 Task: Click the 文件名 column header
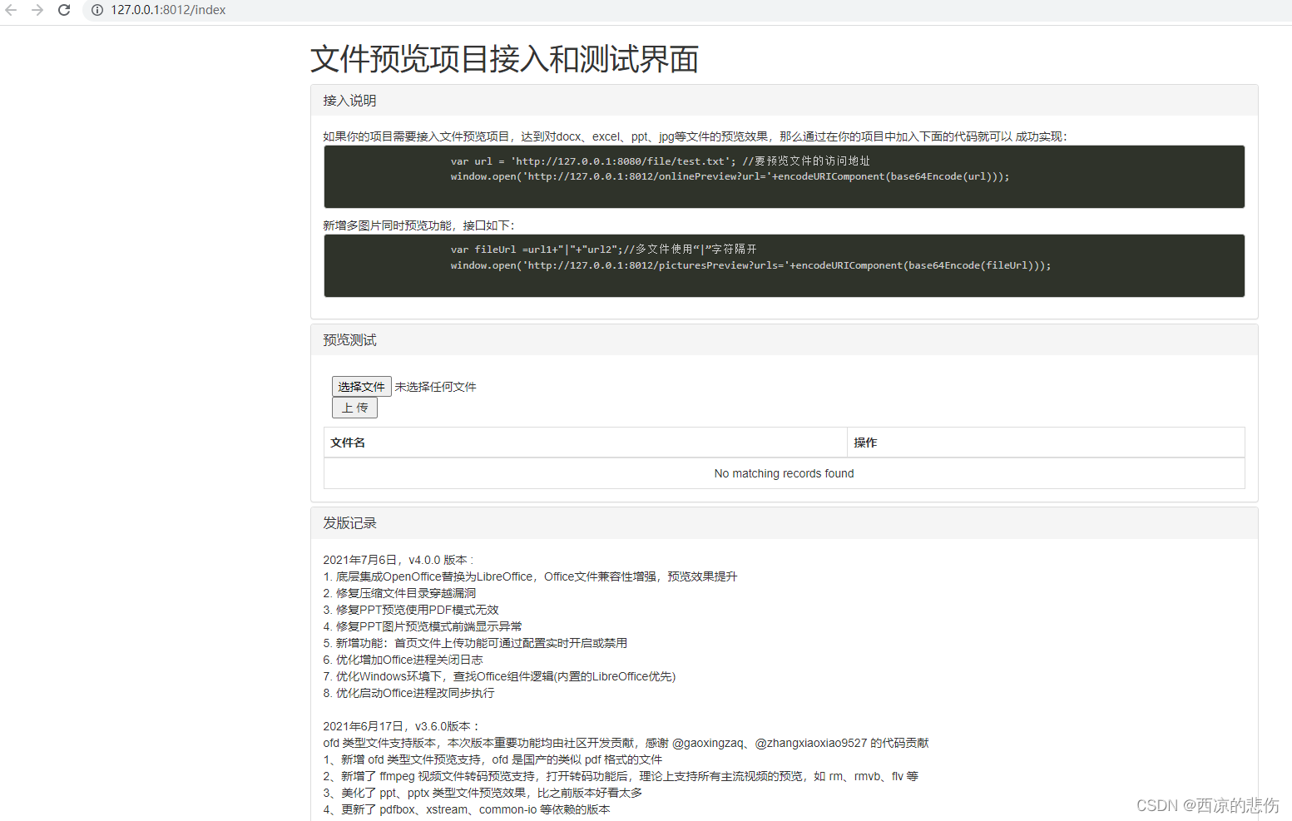click(585, 443)
